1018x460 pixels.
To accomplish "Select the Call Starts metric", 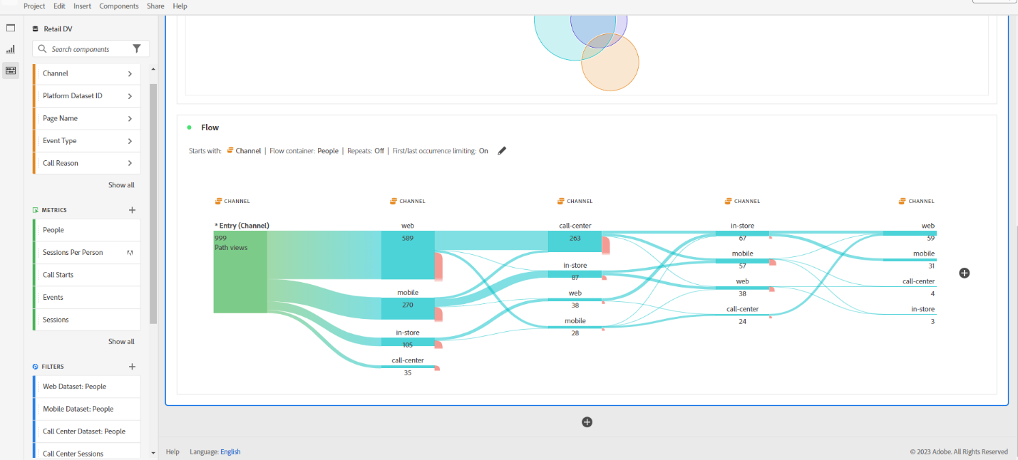I will [x=86, y=275].
